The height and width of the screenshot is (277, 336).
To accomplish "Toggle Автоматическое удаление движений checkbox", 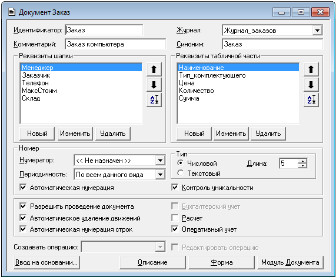I will click(x=23, y=218).
